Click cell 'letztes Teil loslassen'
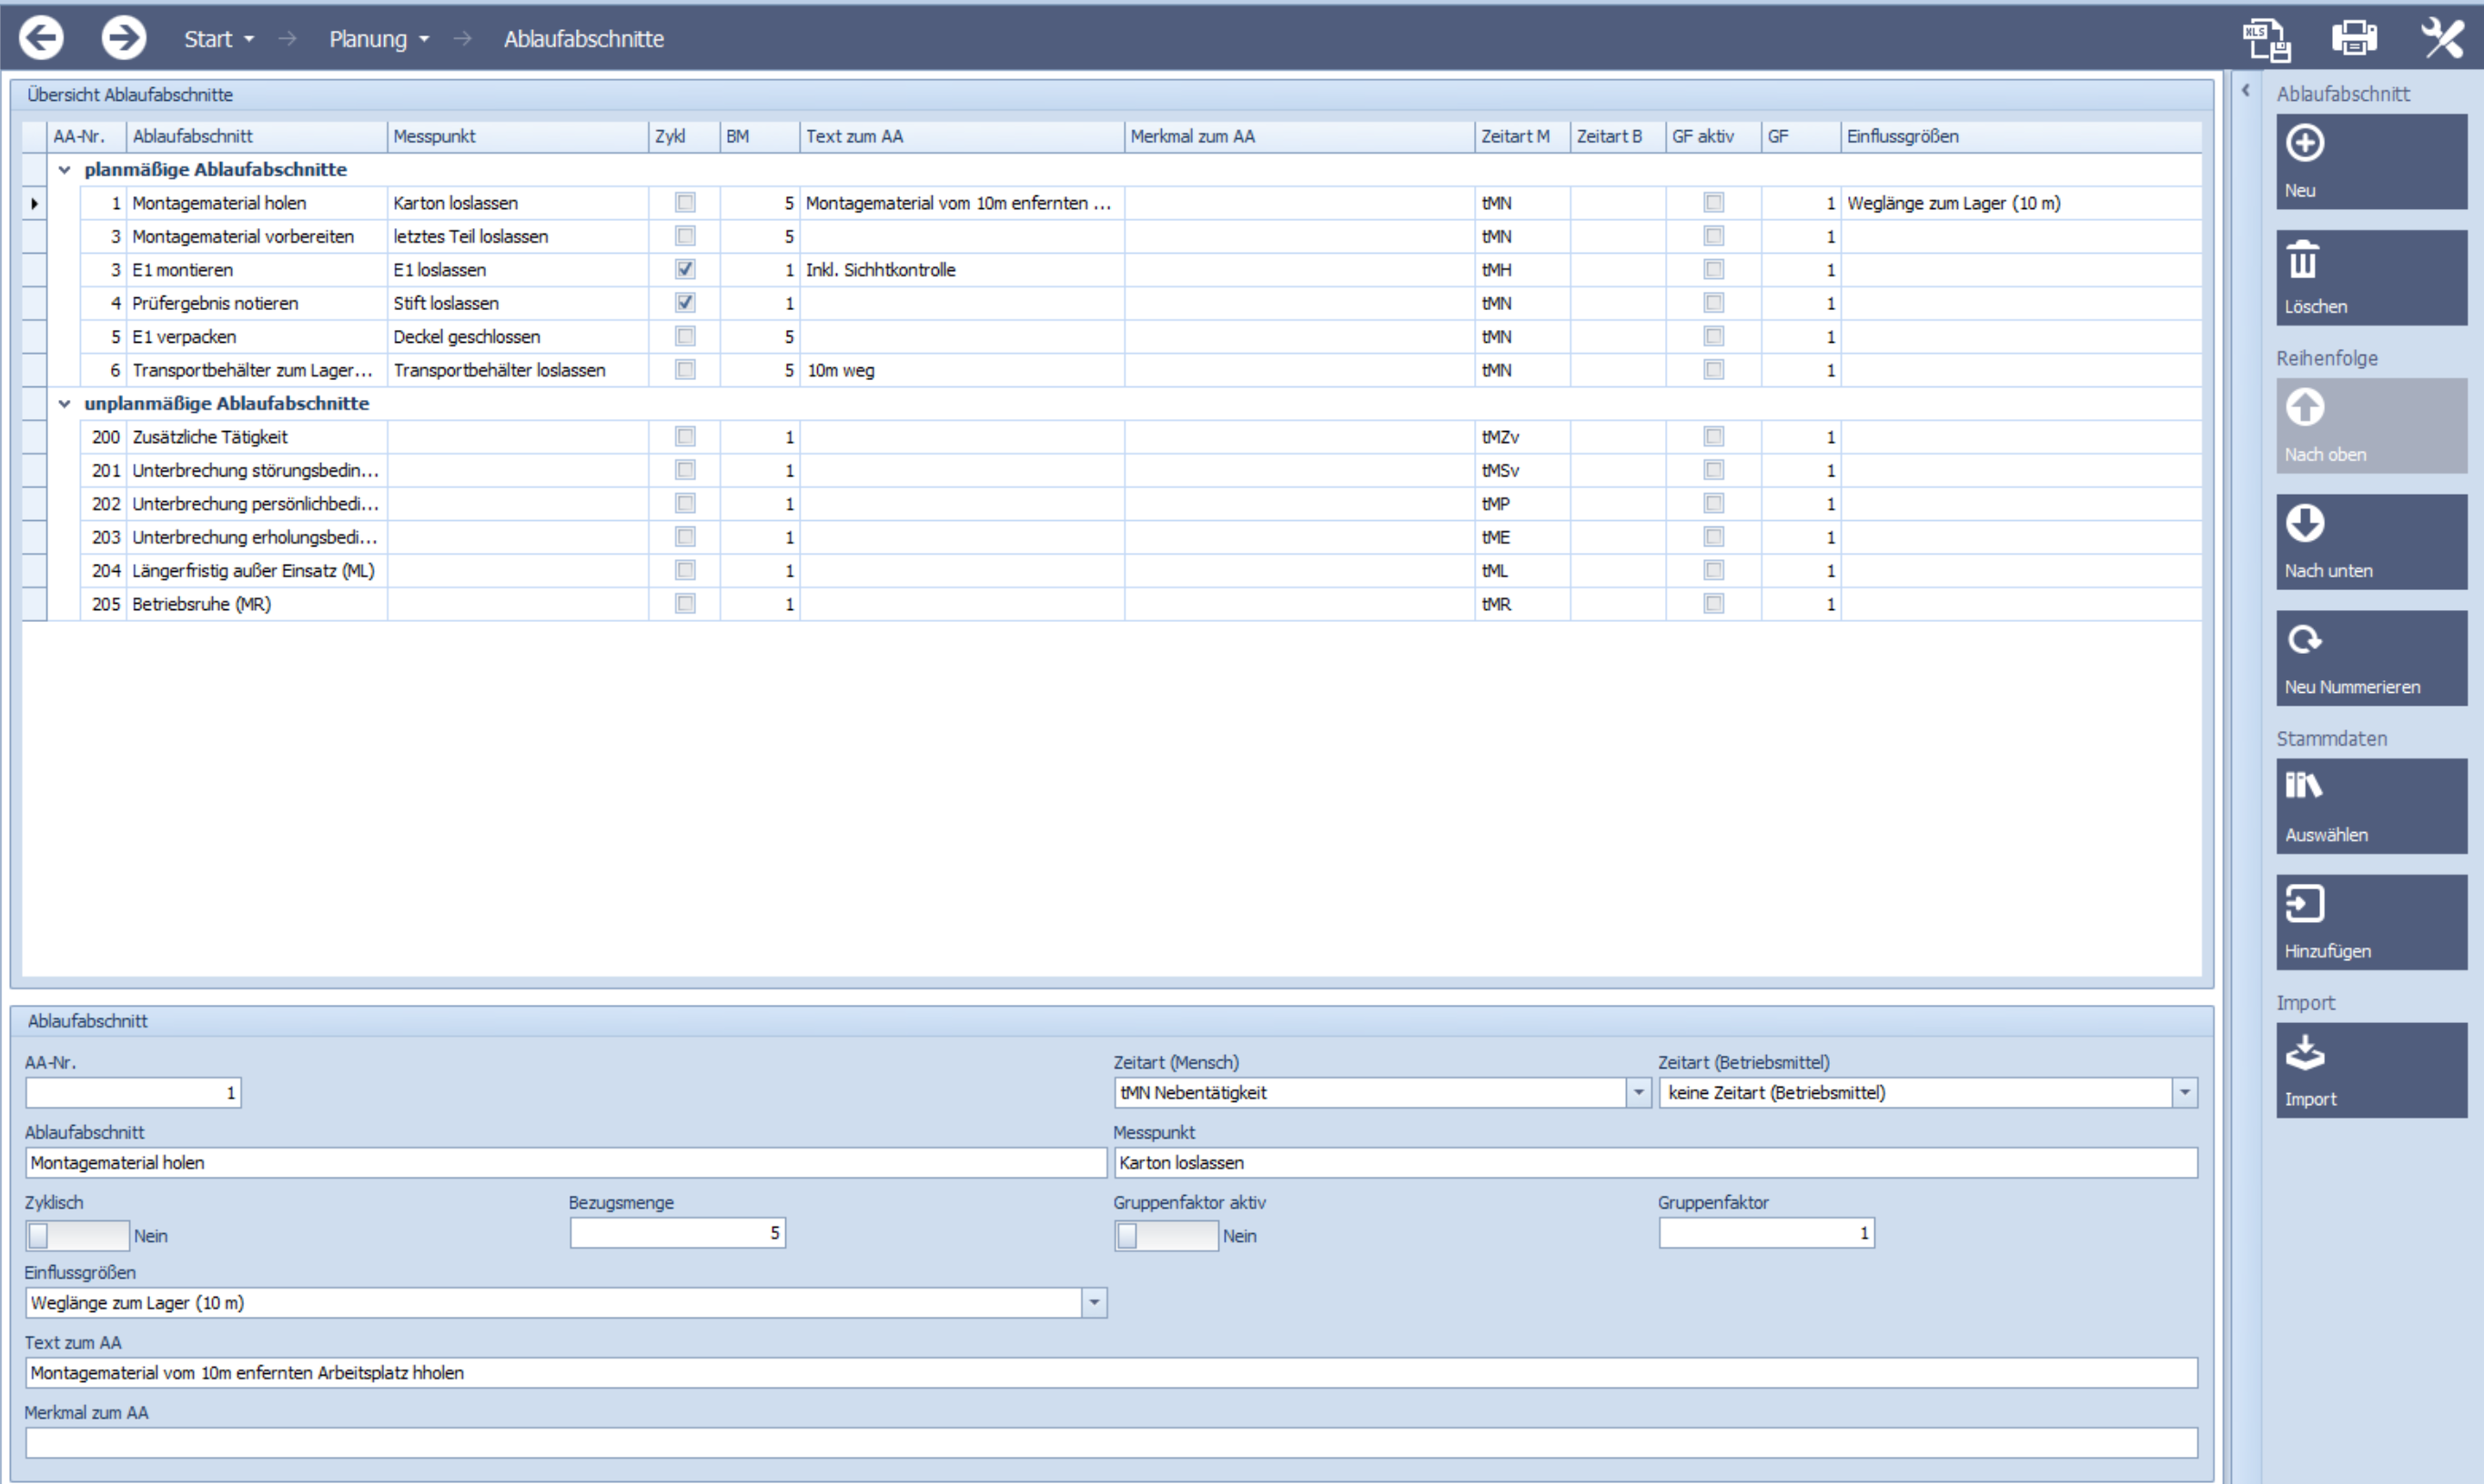Viewport: 2484px width, 1484px height. pos(519,236)
